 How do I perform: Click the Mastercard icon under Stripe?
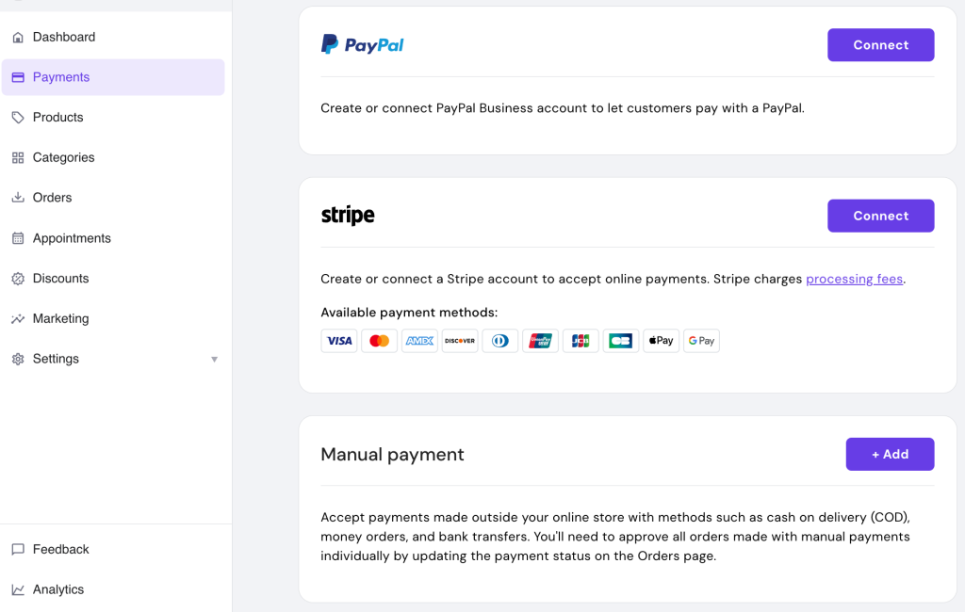(380, 340)
